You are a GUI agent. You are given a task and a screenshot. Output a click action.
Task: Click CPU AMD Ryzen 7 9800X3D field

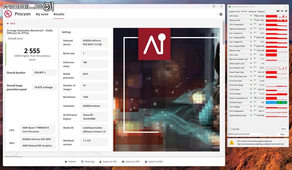(x=37, y=130)
